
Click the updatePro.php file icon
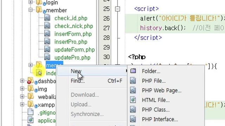47,57
